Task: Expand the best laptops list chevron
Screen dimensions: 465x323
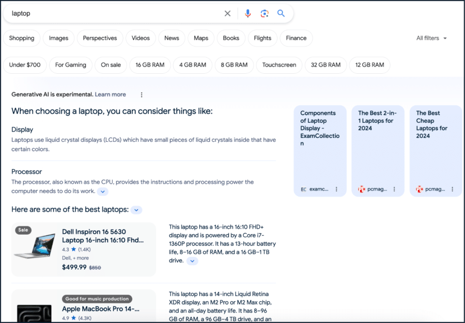Action: pos(136,210)
